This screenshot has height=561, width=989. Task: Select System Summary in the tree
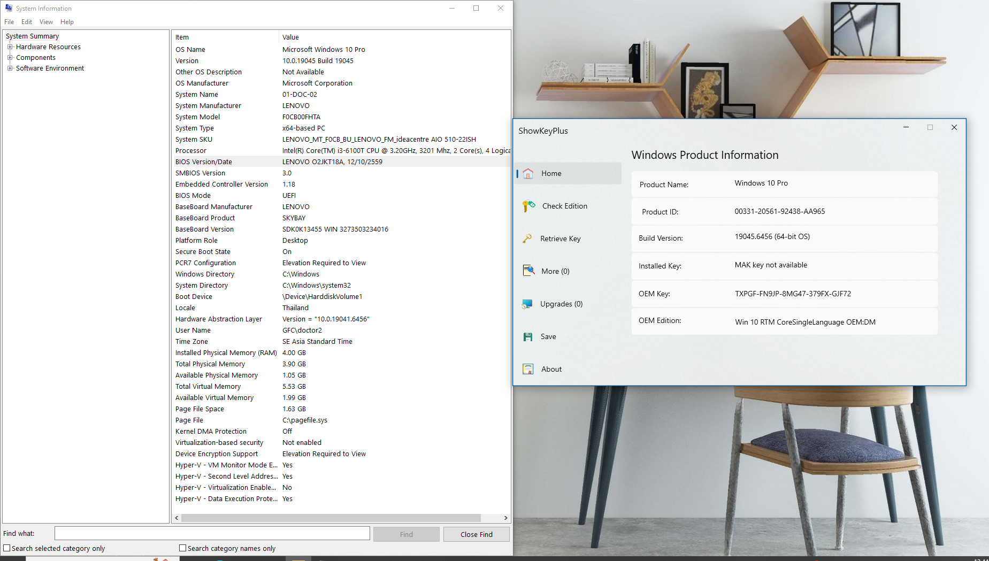[32, 36]
